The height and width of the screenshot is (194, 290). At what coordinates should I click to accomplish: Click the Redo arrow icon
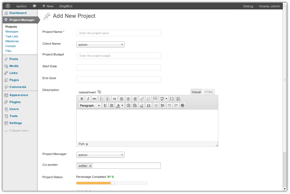(176, 106)
